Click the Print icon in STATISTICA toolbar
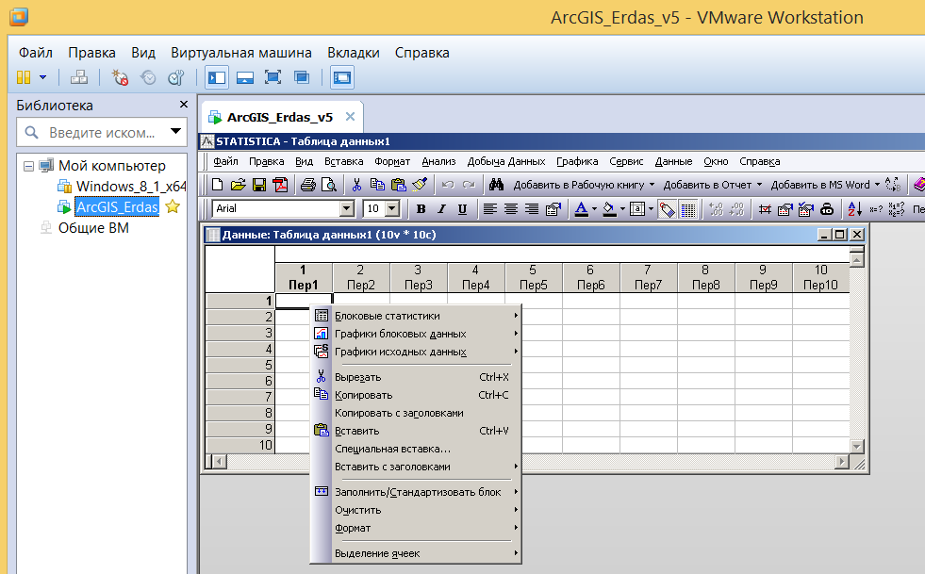925x574 pixels. point(308,185)
